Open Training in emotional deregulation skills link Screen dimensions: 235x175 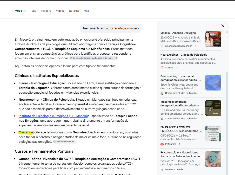[x=180, y=103]
